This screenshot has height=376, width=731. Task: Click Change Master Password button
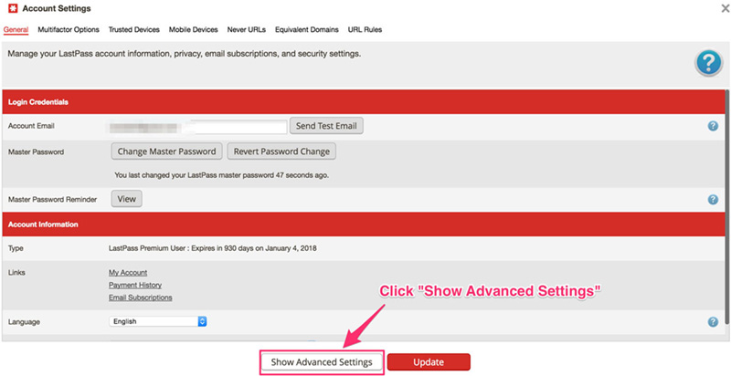(167, 151)
